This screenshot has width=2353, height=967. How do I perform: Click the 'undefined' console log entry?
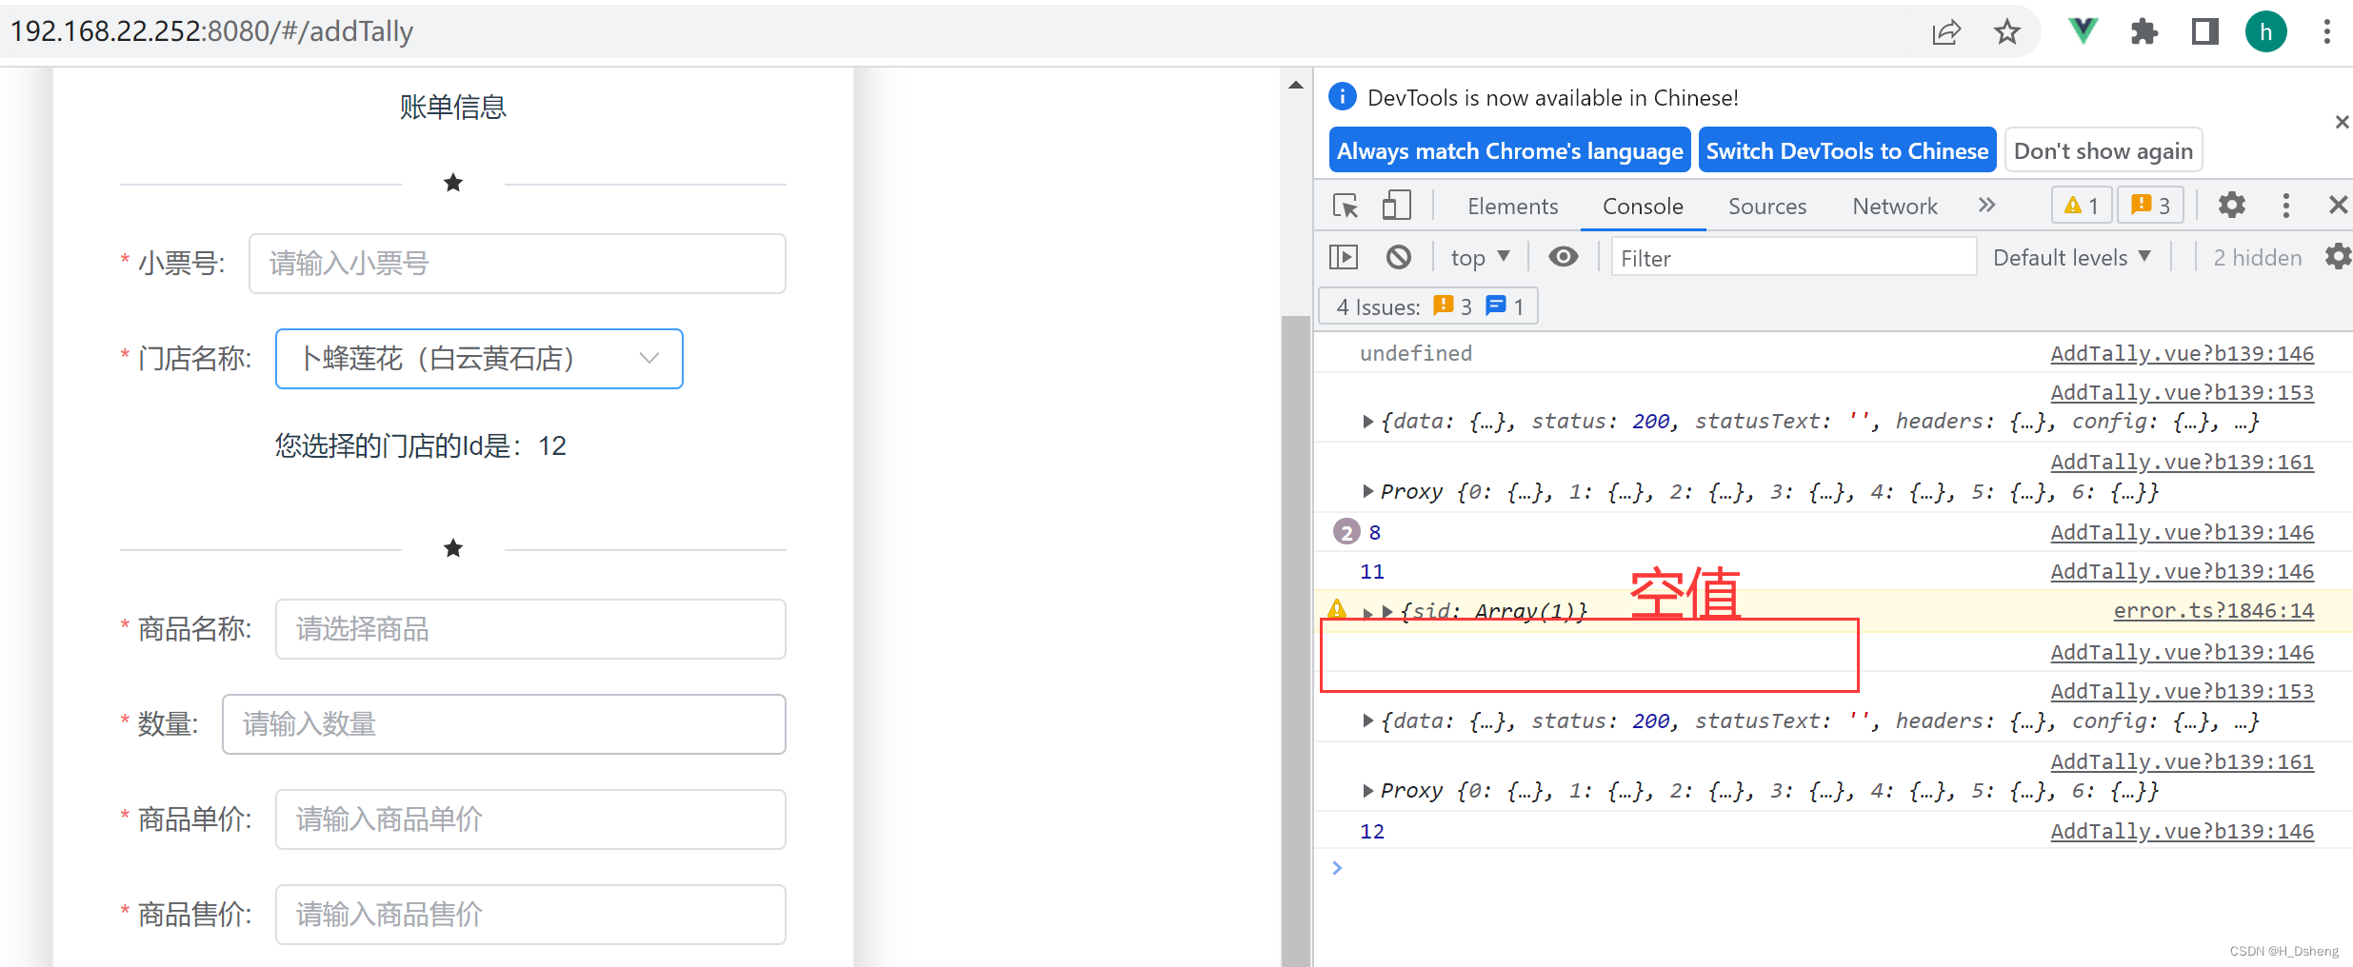click(1415, 354)
